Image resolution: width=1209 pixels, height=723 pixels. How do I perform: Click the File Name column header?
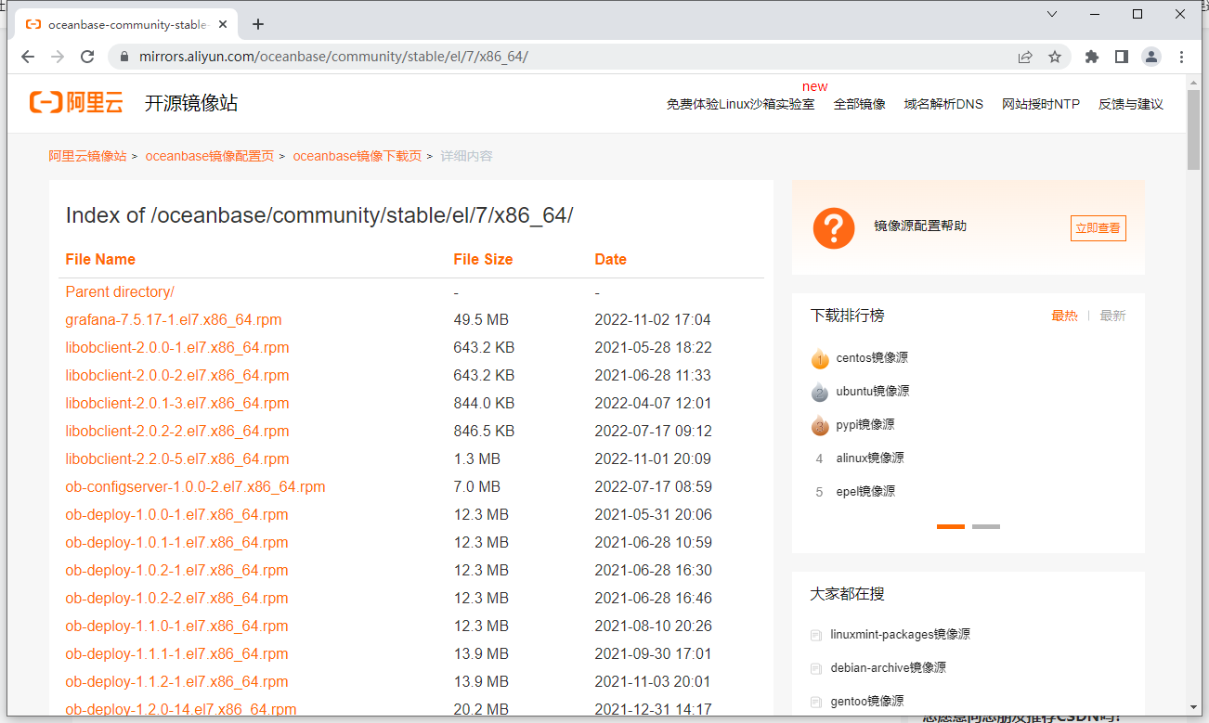[x=100, y=259]
